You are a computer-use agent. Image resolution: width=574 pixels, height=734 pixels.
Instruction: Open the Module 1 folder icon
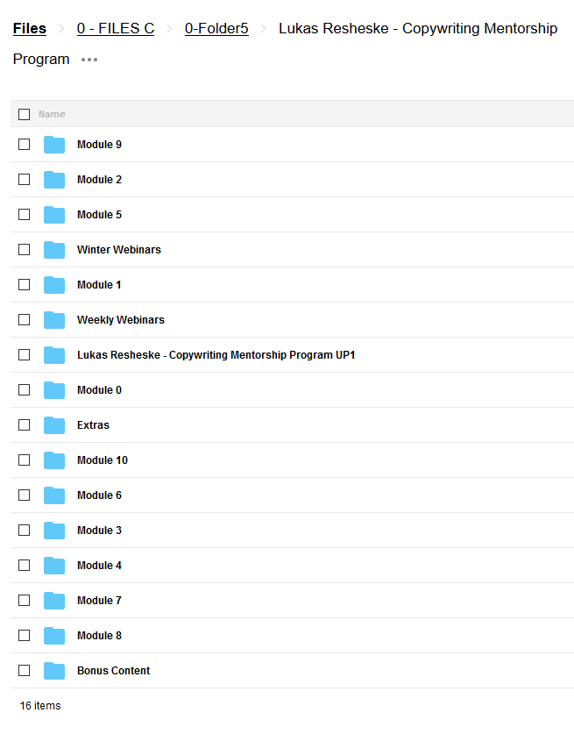coord(54,285)
